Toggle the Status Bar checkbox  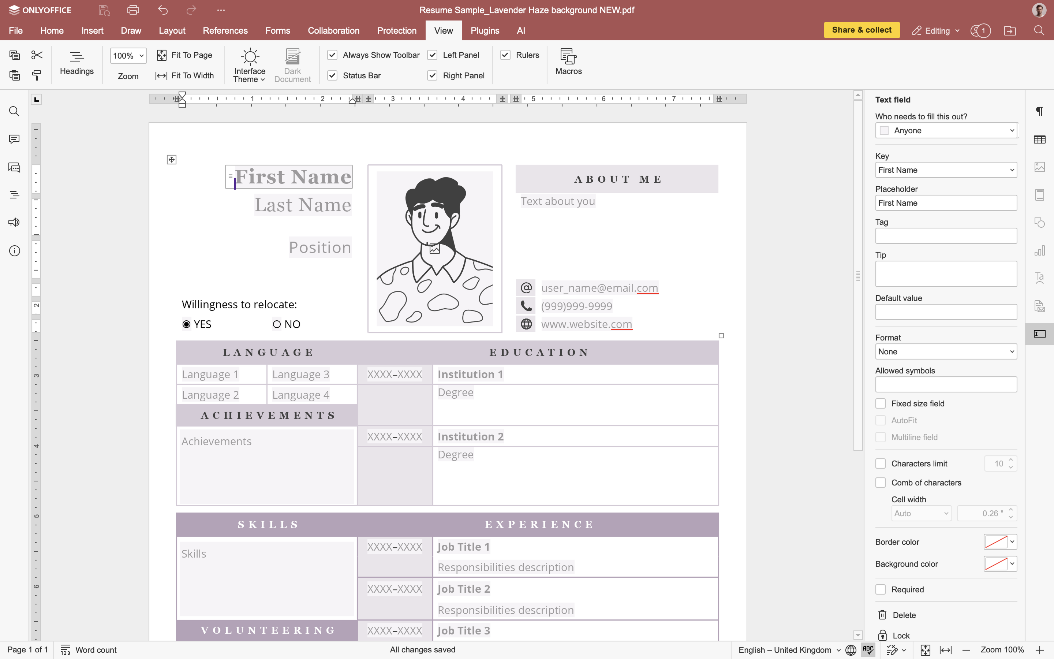(332, 75)
